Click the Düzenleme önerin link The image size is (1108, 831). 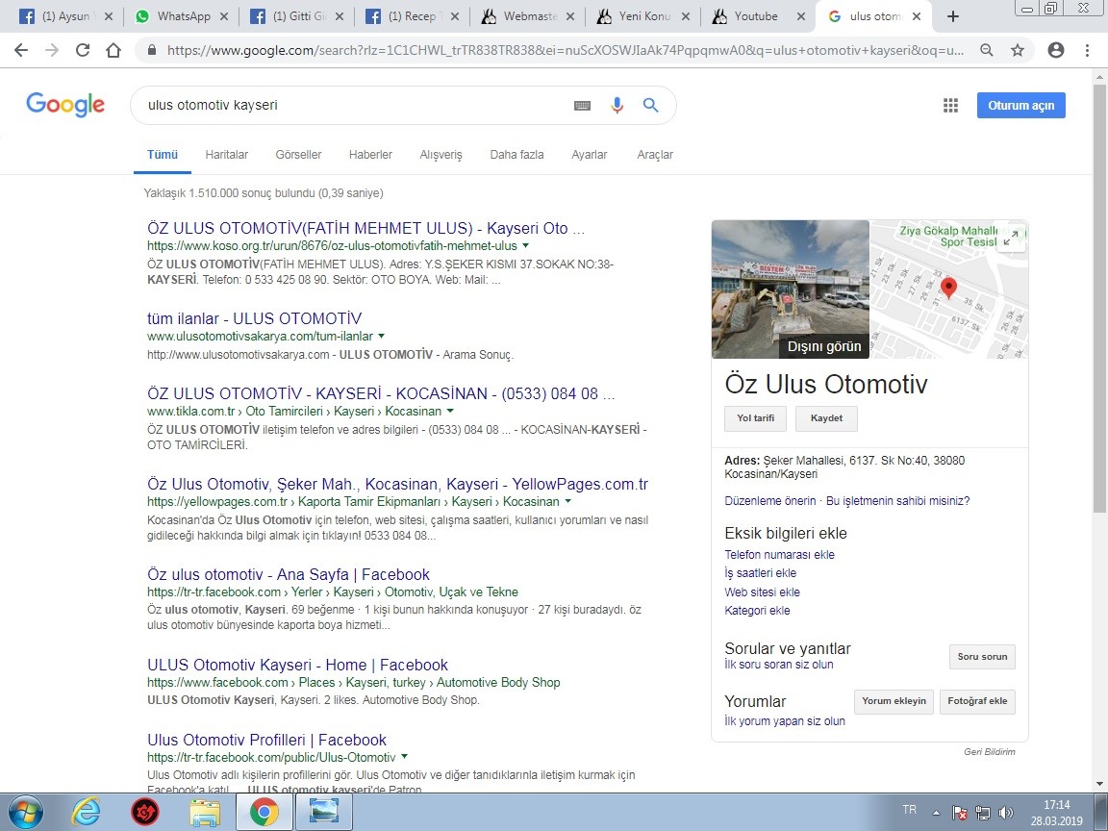[770, 501]
